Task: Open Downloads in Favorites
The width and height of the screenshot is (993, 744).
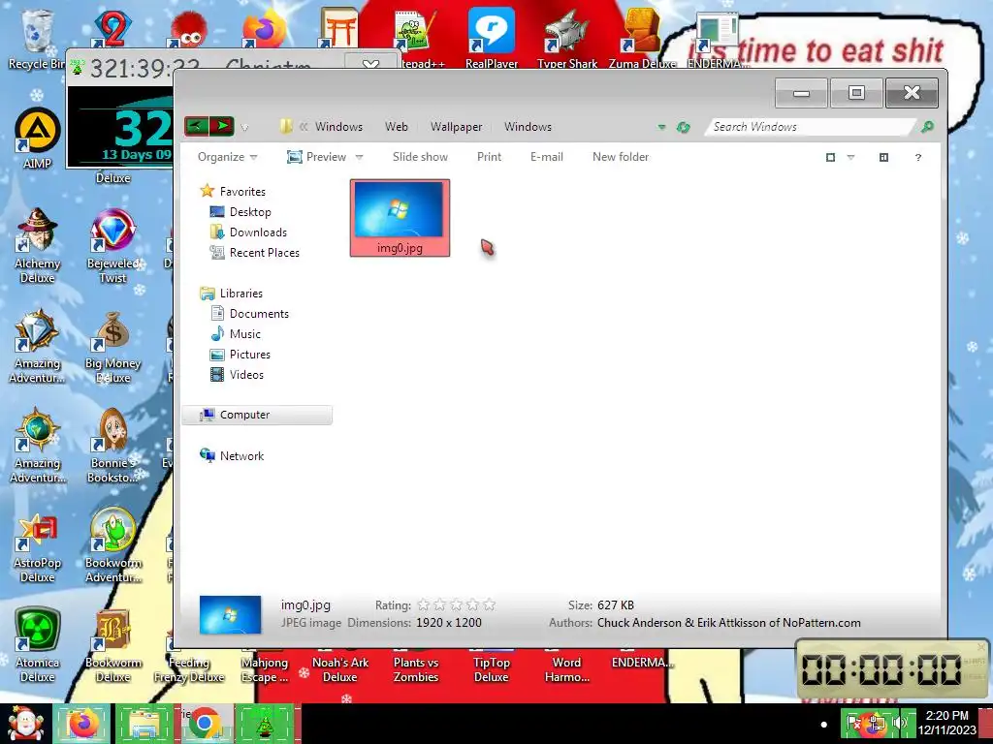Action: (x=248, y=232)
